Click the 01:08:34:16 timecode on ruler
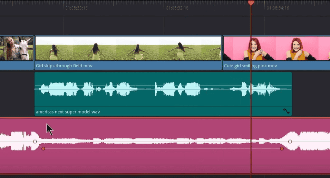 click(278, 8)
